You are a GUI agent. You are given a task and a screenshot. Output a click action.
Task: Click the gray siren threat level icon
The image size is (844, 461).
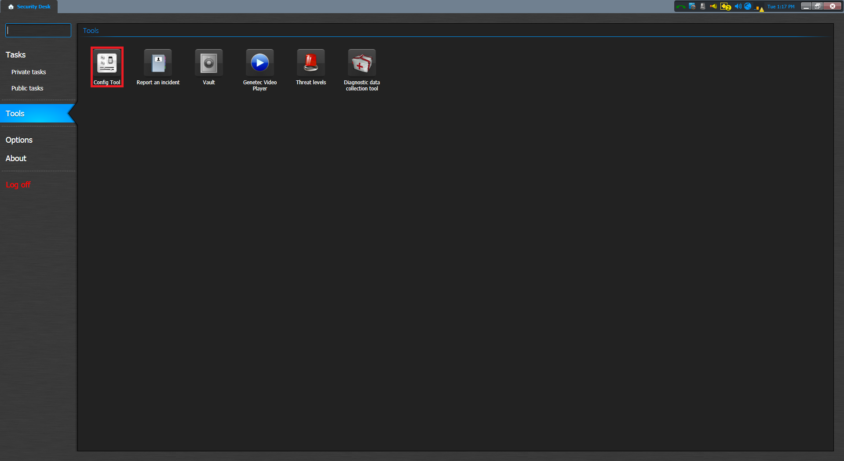[703, 7]
